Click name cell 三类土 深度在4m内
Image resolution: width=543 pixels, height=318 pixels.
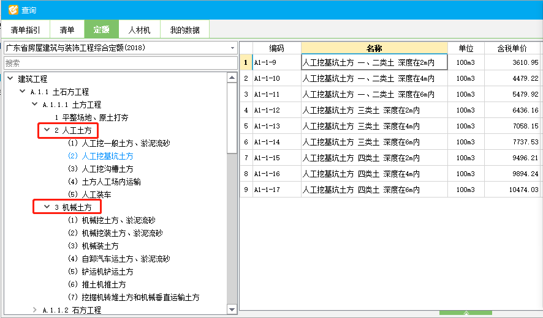(x=374, y=126)
